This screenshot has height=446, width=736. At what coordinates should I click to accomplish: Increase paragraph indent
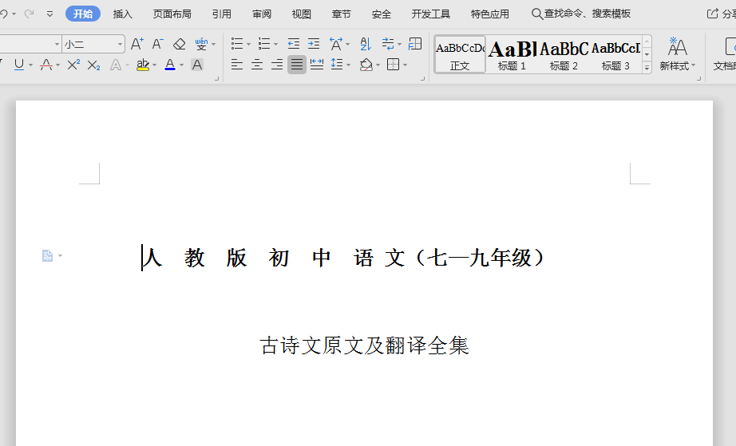(x=313, y=44)
